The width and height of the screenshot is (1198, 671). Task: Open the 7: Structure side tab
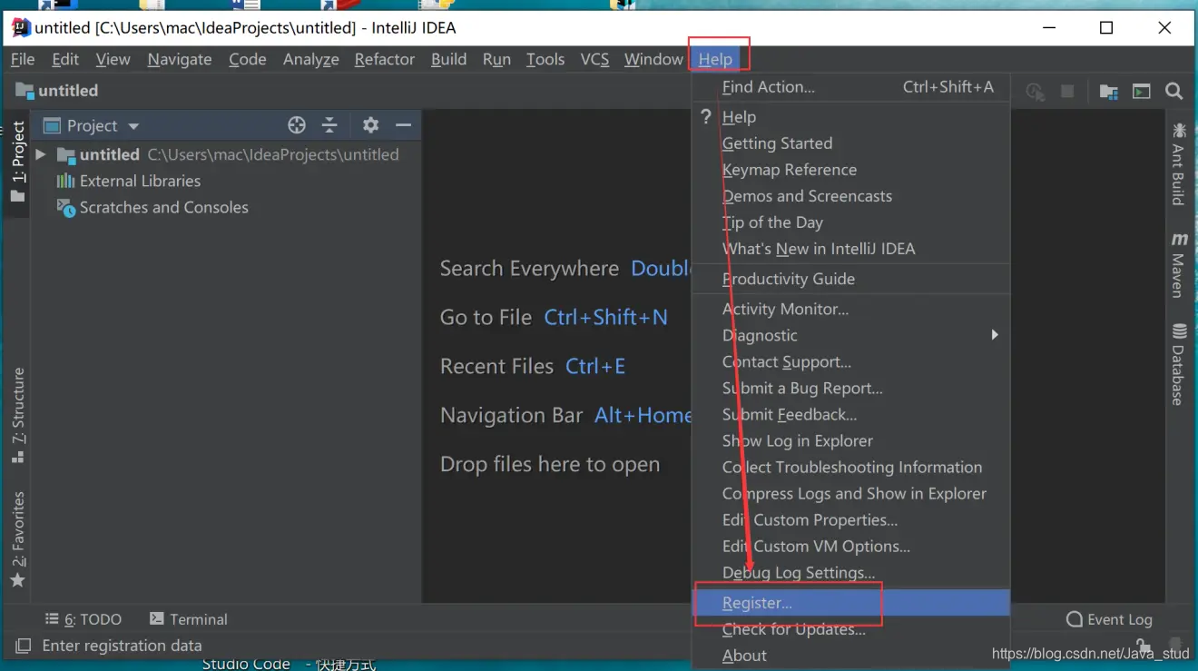pos(17,415)
